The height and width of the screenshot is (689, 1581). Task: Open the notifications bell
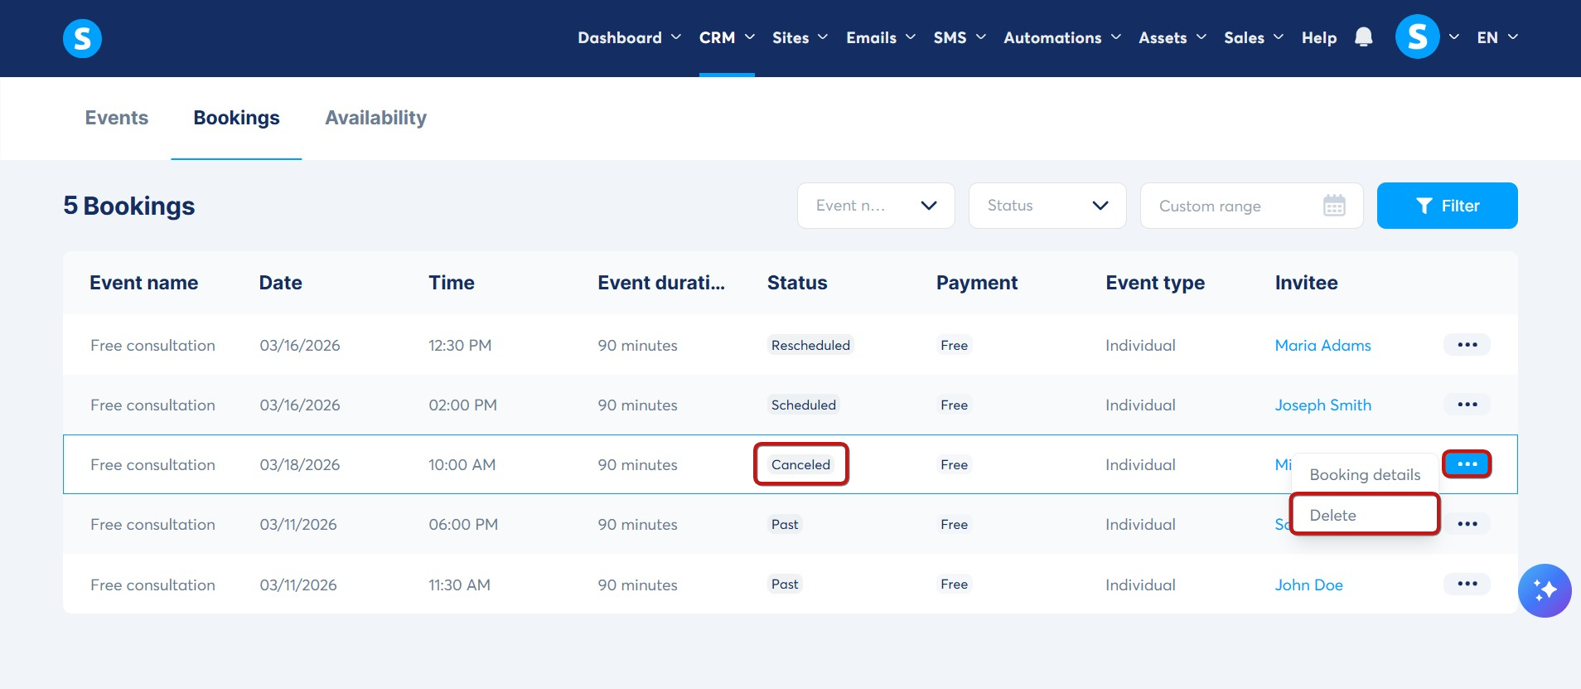pos(1363,37)
